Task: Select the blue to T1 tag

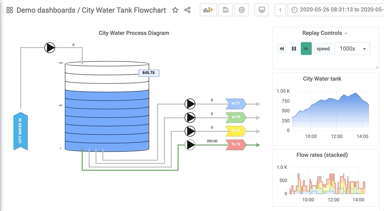Action: [236, 103]
